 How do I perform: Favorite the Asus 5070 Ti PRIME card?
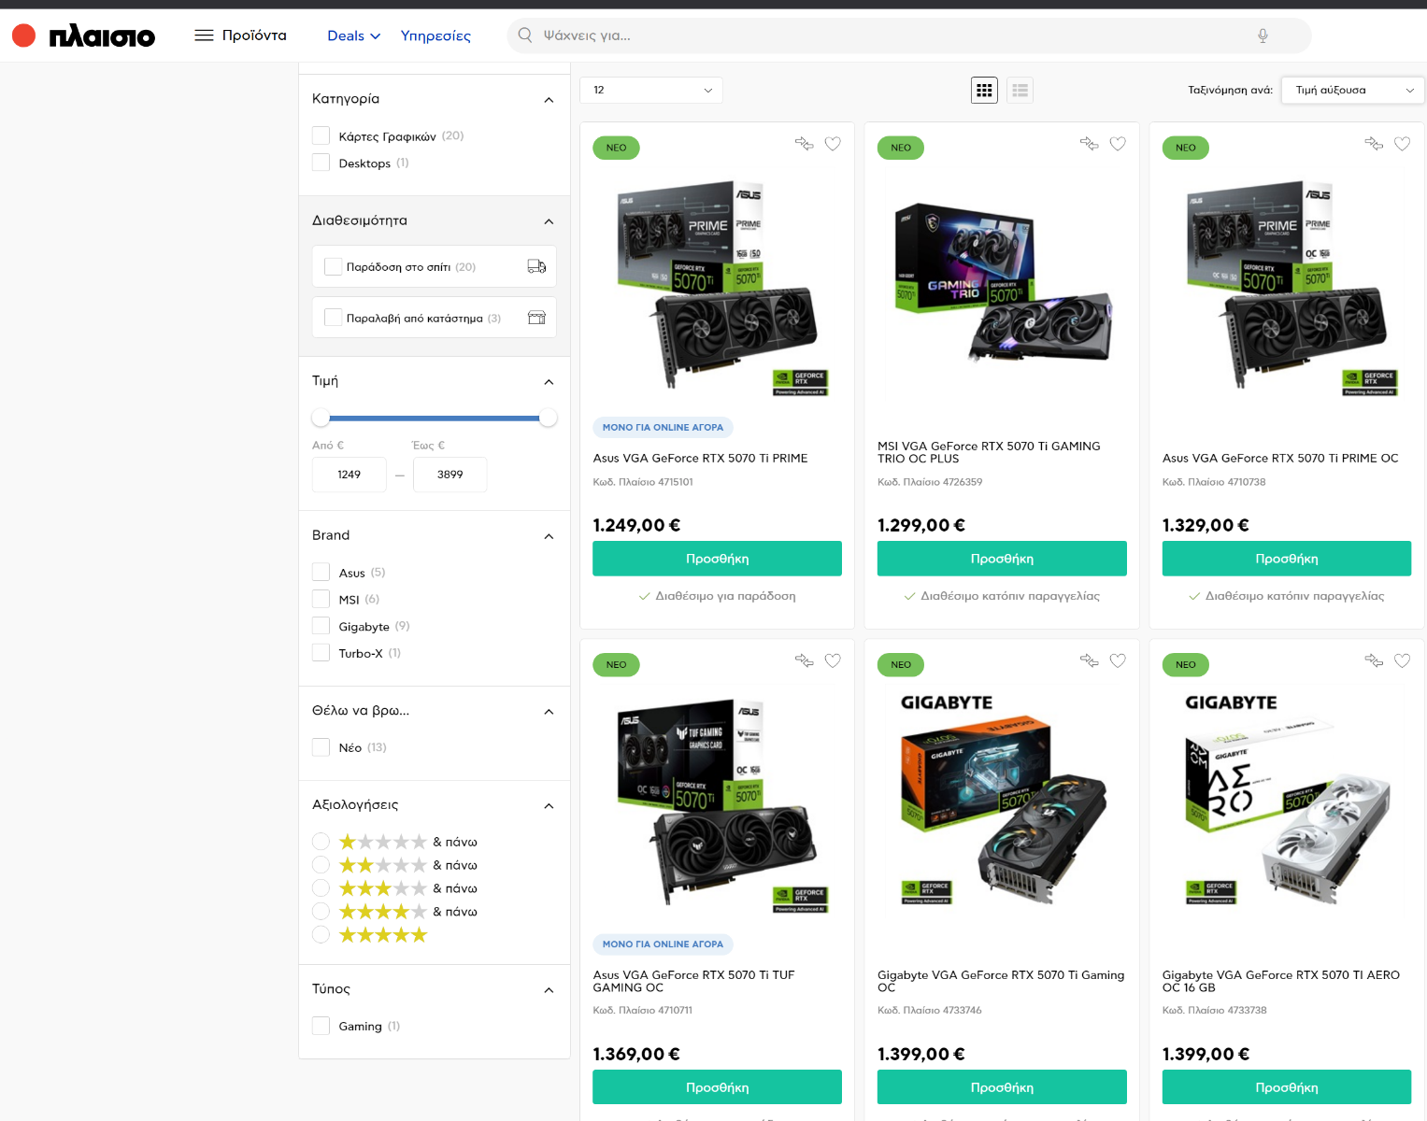tap(833, 143)
